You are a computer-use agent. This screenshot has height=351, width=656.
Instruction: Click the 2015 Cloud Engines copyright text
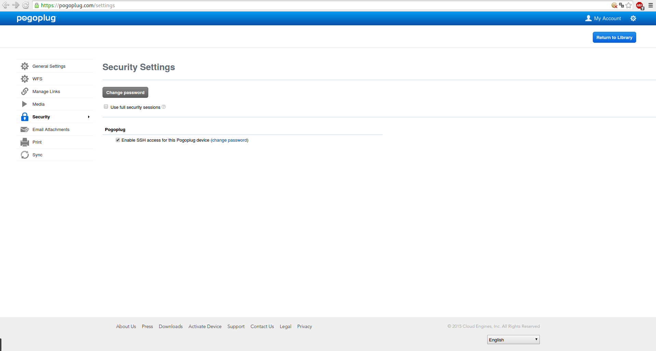pos(494,326)
